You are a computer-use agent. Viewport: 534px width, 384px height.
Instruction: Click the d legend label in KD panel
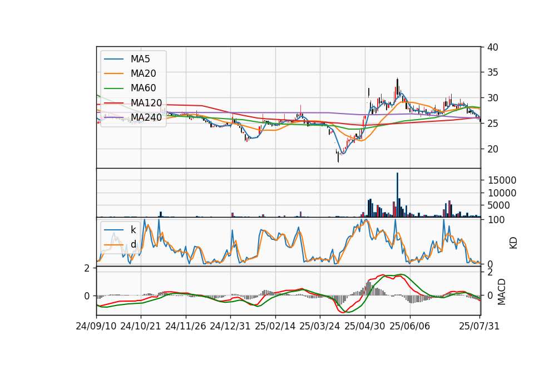pos(133,244)
